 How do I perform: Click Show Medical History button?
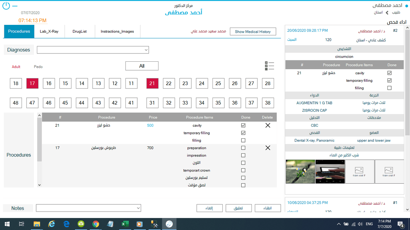tap(252, 32)
